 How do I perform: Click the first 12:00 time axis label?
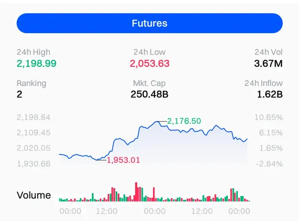coord(106,211)
